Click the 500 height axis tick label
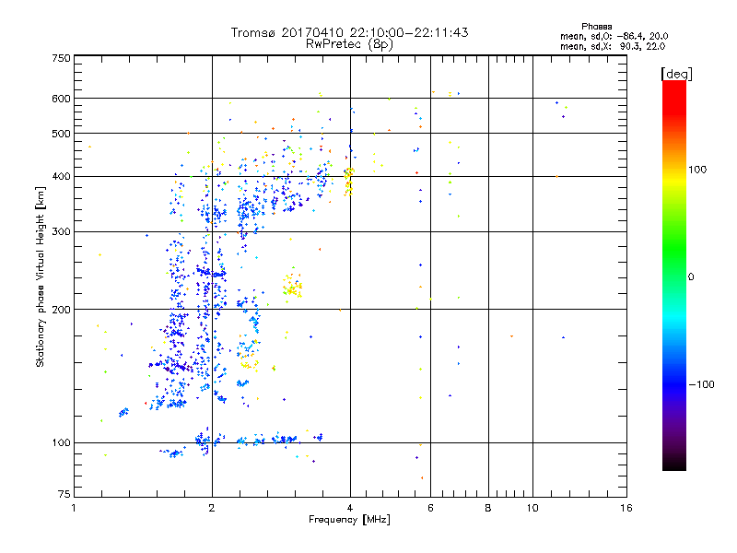Viewport: 737px width, 553px height. click(61, 134)
